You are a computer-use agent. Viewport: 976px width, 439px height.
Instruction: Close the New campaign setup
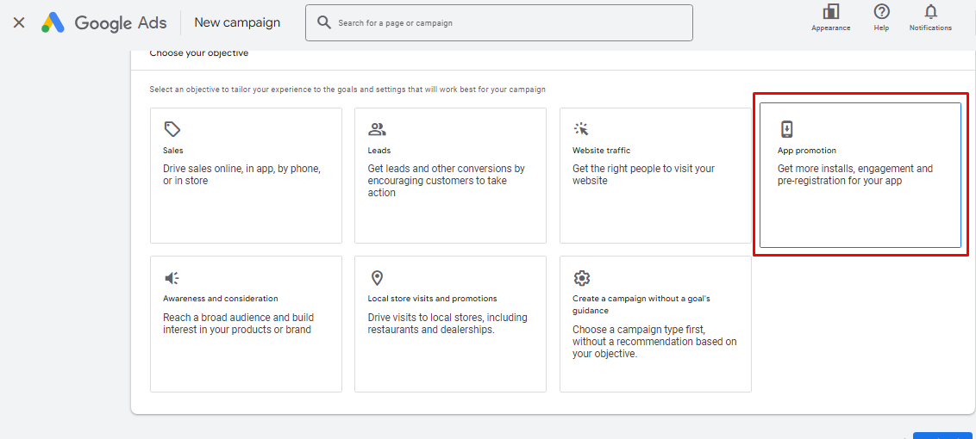pyautogui.click(x=19, y=22)
